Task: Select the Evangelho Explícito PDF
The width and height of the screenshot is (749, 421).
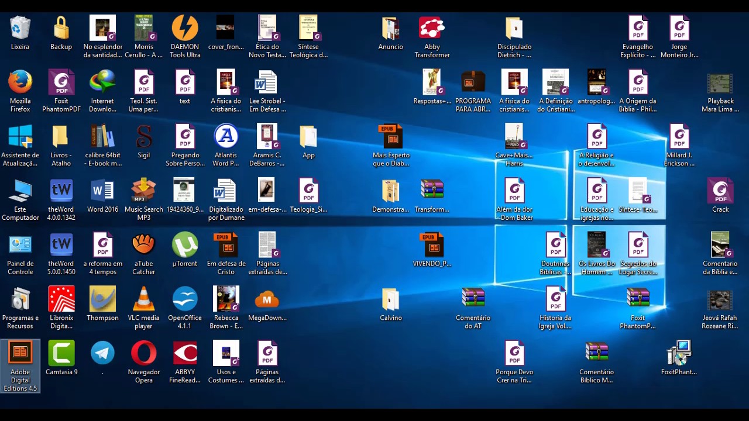Action: (x=638, y=28)
